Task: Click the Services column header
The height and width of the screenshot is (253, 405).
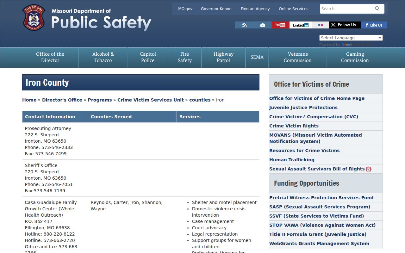Action: click(x=218, y=117)
